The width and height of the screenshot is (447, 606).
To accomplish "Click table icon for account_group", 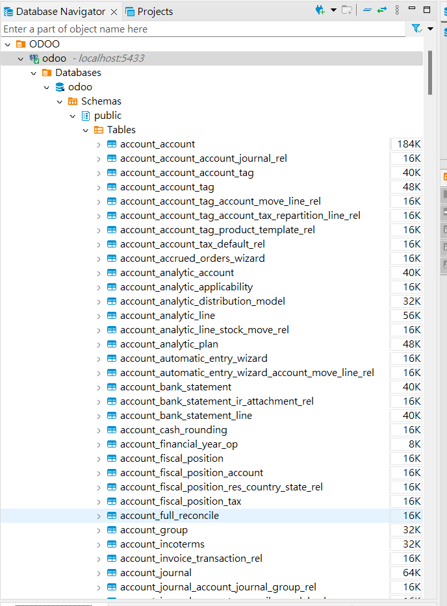I will [112, 530].
